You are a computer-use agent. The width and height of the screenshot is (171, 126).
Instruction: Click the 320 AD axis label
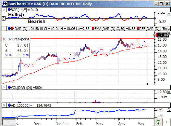click(x=160, y=109)
